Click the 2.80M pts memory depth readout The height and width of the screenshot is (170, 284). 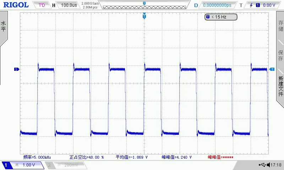click(90, 7)
